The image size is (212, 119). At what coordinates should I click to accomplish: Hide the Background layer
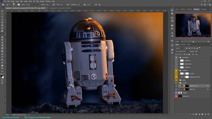tap(176, 96)
